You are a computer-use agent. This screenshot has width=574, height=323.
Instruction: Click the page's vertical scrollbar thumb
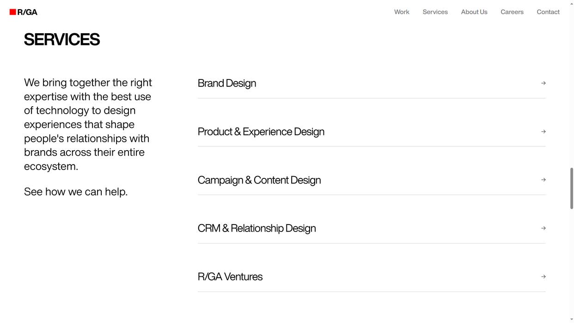(x=572, y=188)
